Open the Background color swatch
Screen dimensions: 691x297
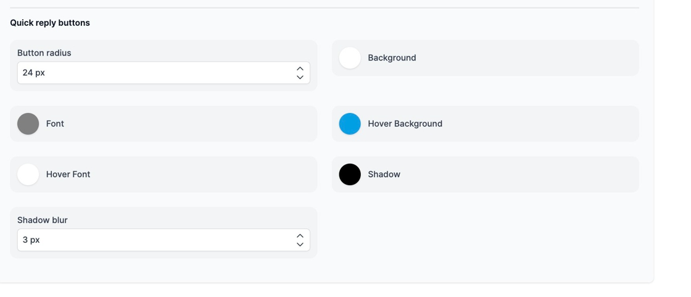point(350,58)
